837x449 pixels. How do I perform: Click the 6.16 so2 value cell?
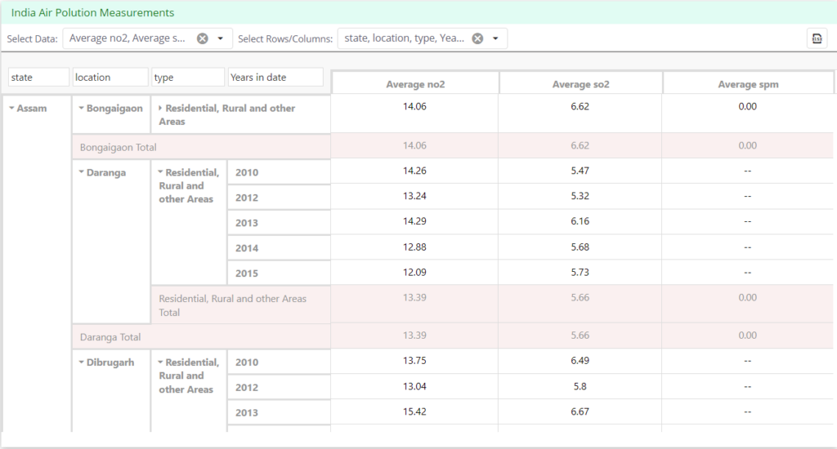pyautogui.click(x=580, y=221)
